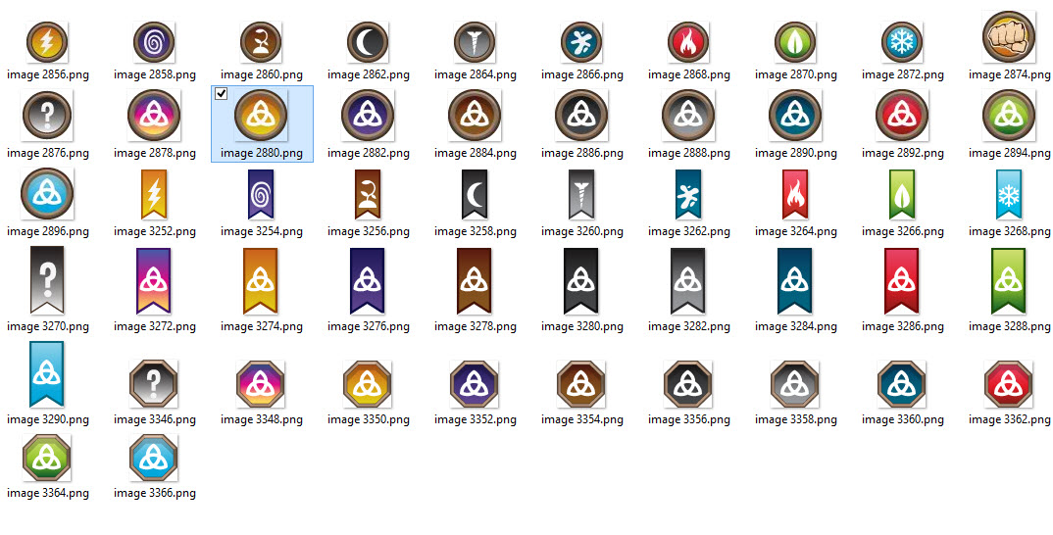The width and height of the screenshot is (1053, 535).
Task: Pick the orange octagon image 3350.png
Action: pyautogui.click(x=368, y=383)
